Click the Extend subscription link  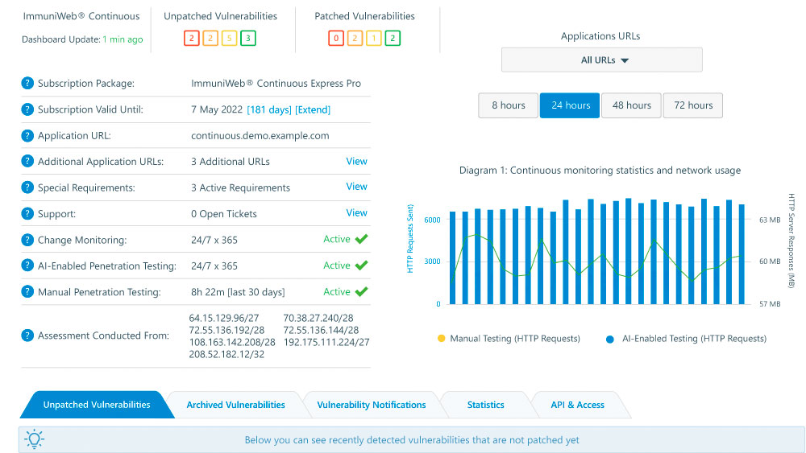pyautogui.click(x=313, y=109)
